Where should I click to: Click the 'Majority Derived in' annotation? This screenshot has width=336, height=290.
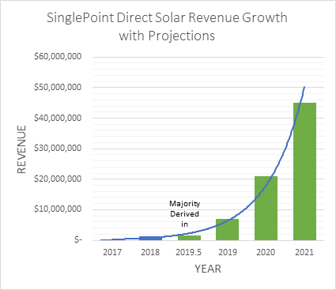tap(184, 213)
